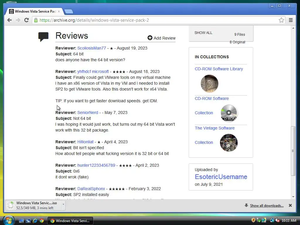300x225 pixels.
Task: Open the Windows Start orb
Action: click(x=8, y=220)
